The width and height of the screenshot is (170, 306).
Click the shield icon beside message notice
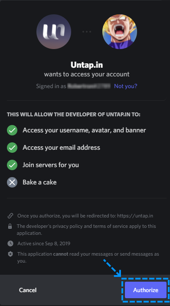coord(10,254)
